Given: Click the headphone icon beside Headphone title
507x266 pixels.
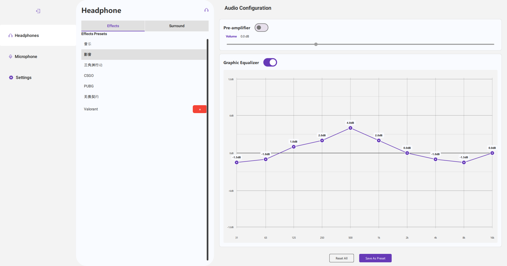Looking at the screenshot, I should click(x=206, y=10).
